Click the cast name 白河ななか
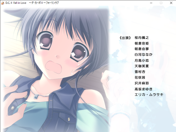The width and height of the screenshot is (176, 132). pyautogui.click(x=143, y=55)
